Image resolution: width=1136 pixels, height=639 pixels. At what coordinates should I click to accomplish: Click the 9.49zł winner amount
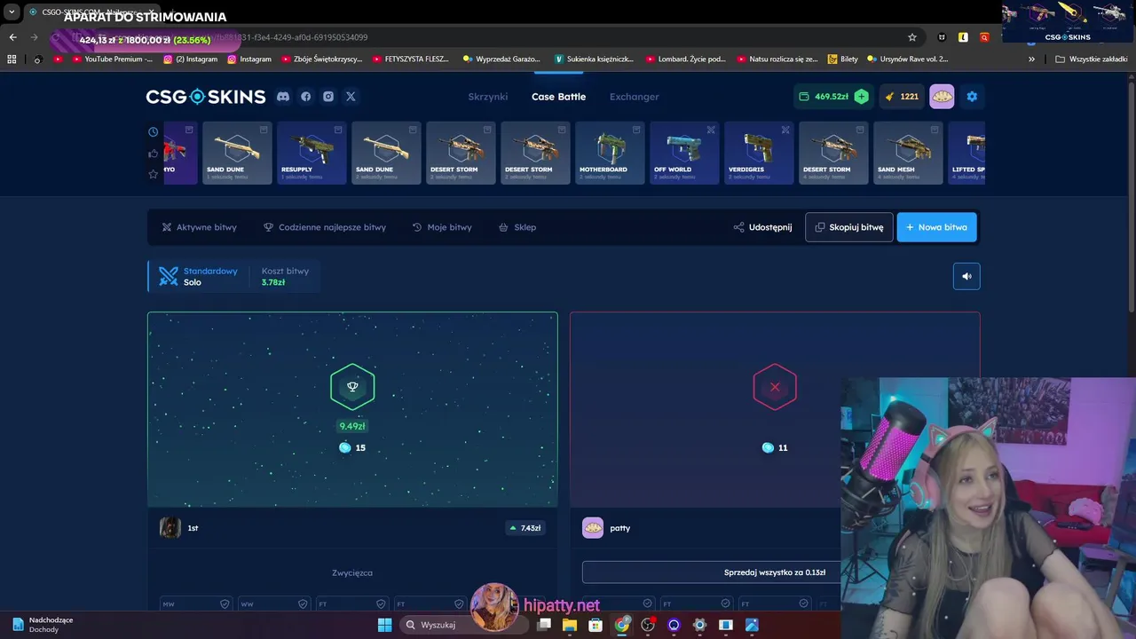(352, 426)
